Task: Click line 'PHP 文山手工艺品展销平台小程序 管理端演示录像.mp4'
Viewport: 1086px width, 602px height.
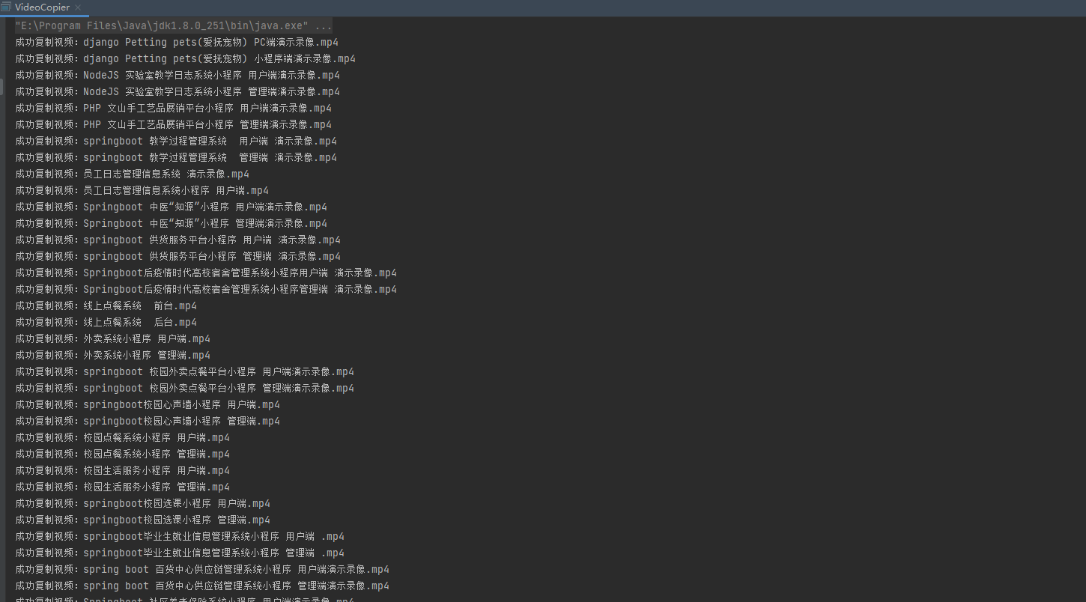Action: point(173,124)
